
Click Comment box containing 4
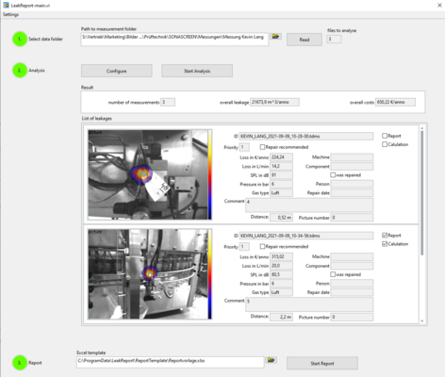[x=309, y=205]
